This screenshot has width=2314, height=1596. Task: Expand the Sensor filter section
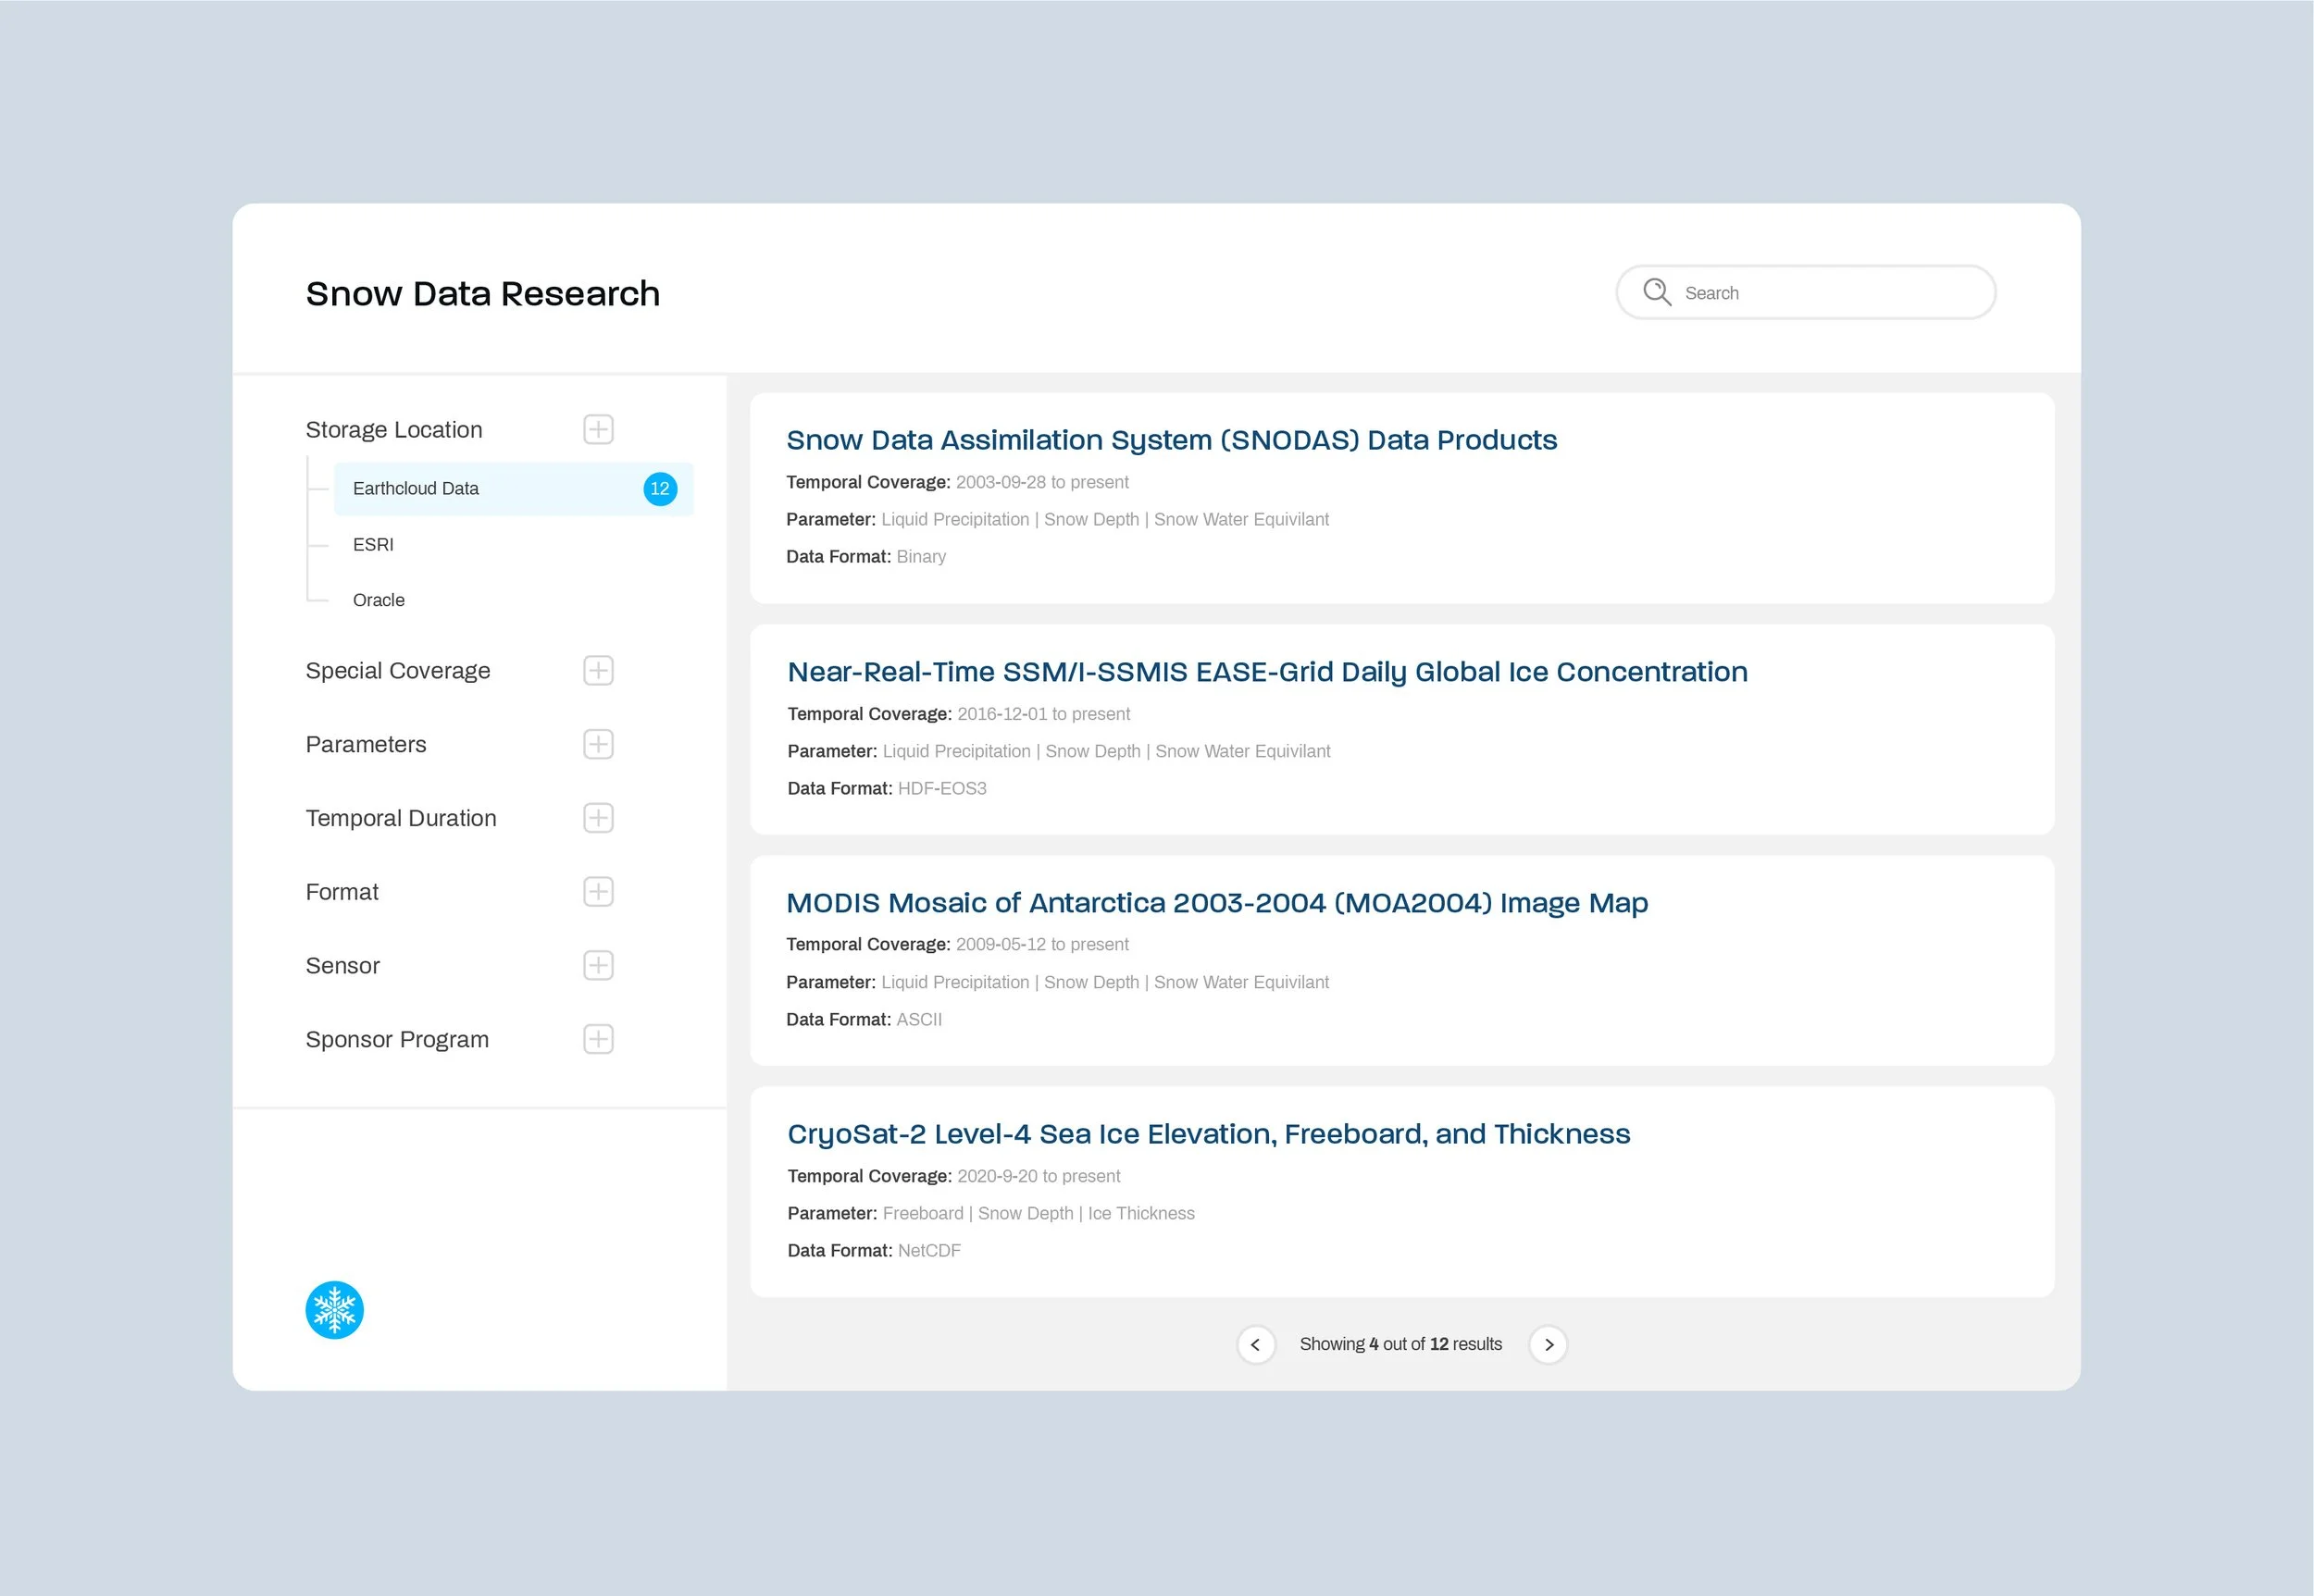click(x=597, y=965)
